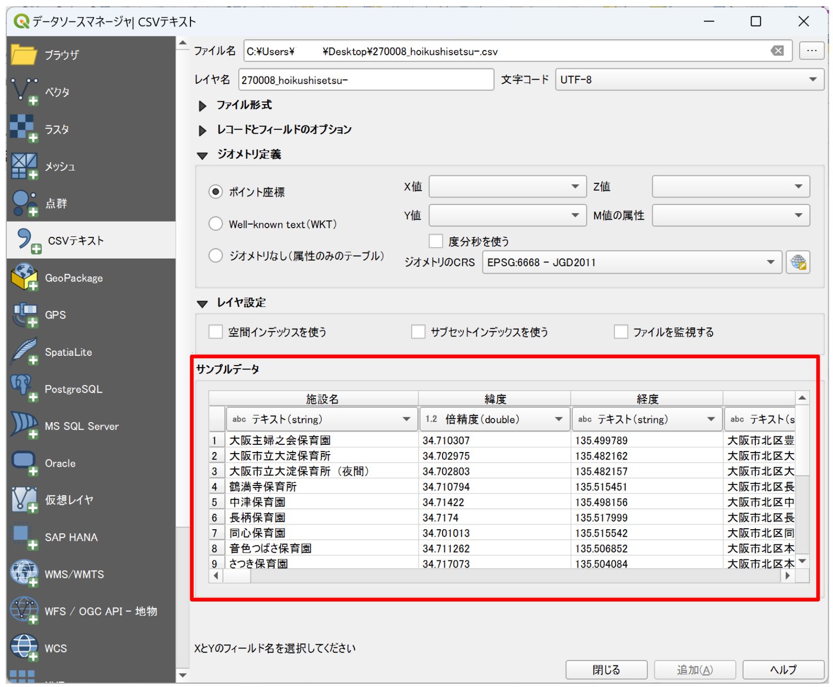The image size is (833, 687).
Task: Open the GPS source icon
Action: (24, 315)
